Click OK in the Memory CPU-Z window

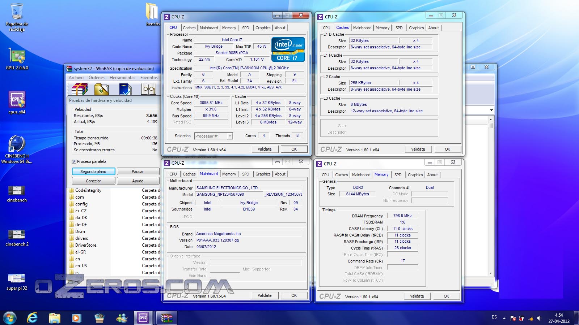(x=447, y=296)
